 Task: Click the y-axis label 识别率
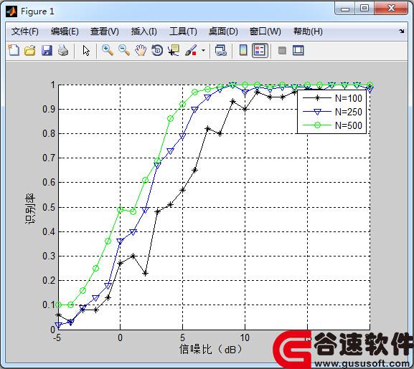pos(30,209)
